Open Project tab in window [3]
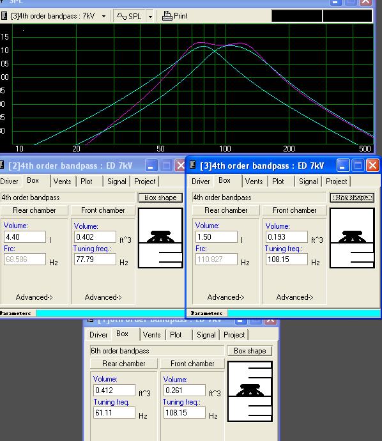The image size is (382, 441). tap(337, 182)
